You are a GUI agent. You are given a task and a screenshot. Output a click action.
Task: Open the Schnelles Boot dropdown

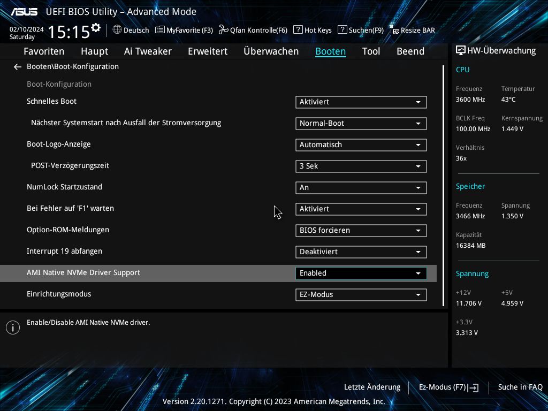pos(361,102)
